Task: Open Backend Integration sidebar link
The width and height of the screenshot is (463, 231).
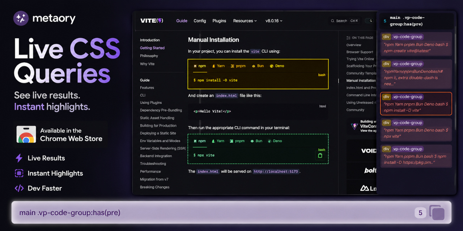Action: (156, 156)
